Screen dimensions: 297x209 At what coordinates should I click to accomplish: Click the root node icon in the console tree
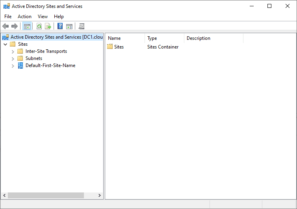pyautogui.click(x=6, y=37)
